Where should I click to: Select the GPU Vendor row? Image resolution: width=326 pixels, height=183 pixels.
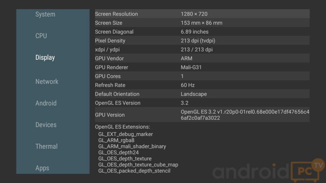[x=202, y=58]
